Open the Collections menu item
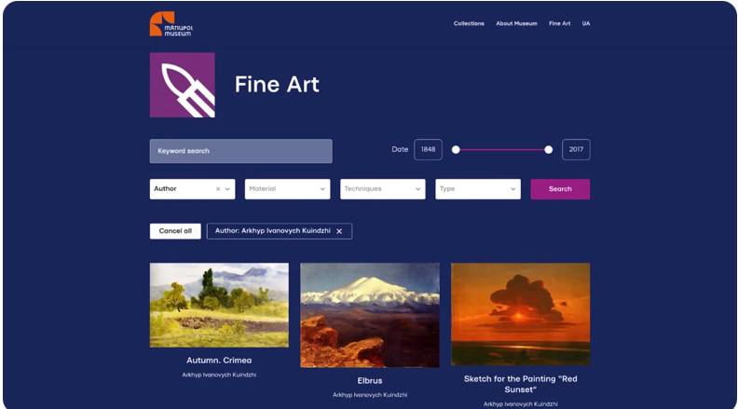Viewport: 738px width, 409px height. tap(469, 23)
